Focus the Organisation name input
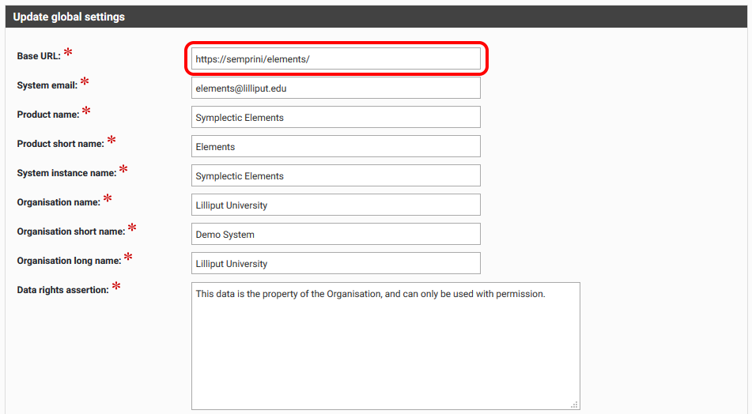The image size is (752, 414). [x=335, y=205]
